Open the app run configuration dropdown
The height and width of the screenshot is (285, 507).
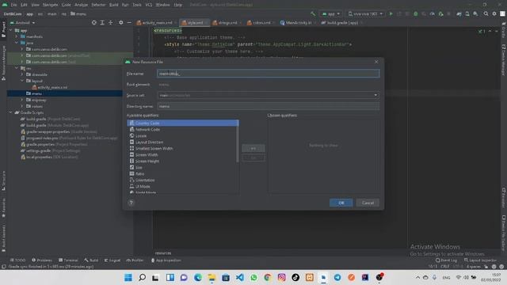(x=331, y=14)
